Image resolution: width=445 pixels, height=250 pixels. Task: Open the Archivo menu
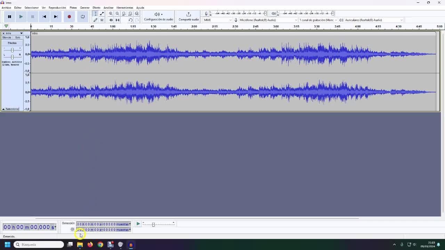point(6,8)
